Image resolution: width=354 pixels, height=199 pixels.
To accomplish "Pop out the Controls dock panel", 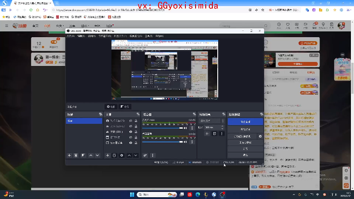I will 262,115.
